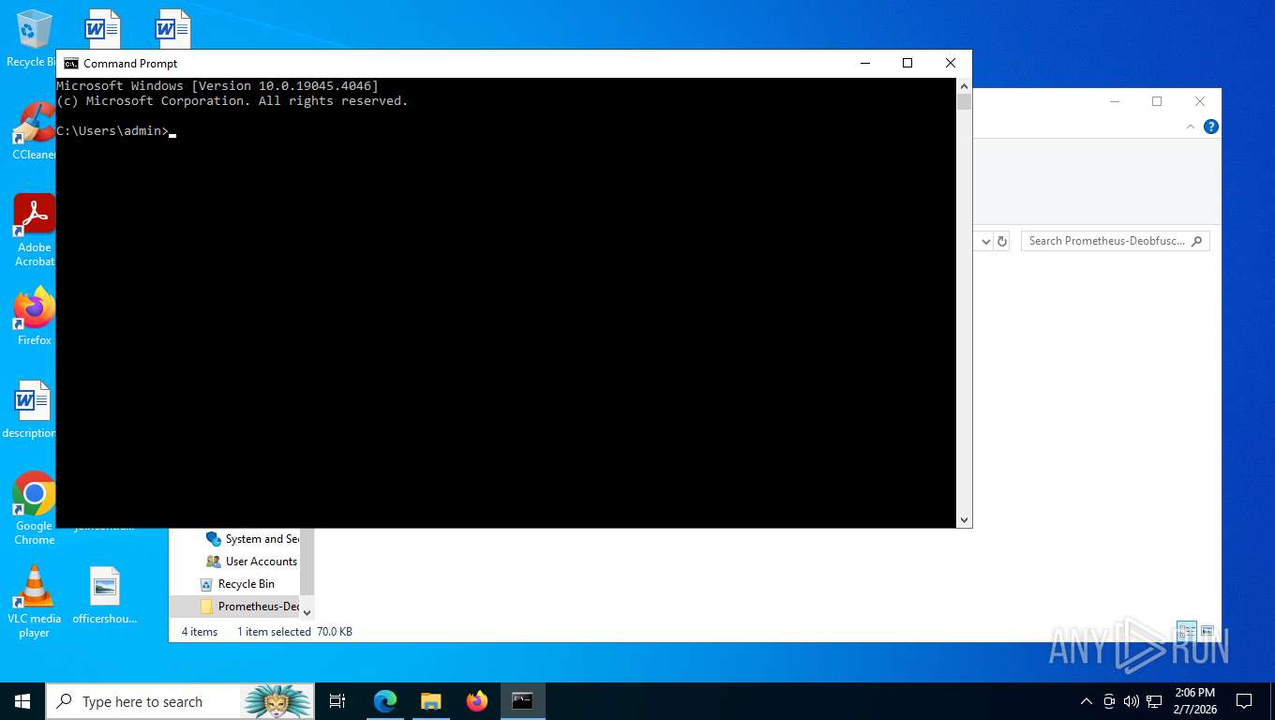The width and height of the screenshot is (1275, 720).
Task: Open Firefox from the taskbar
Action: coord(477,701)
